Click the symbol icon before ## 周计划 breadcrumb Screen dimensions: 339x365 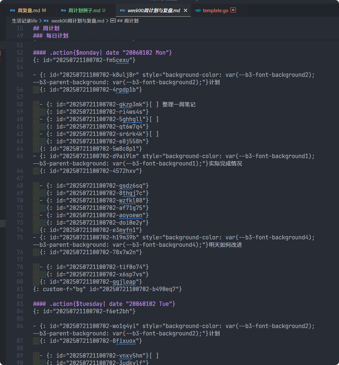click(113, 21)
